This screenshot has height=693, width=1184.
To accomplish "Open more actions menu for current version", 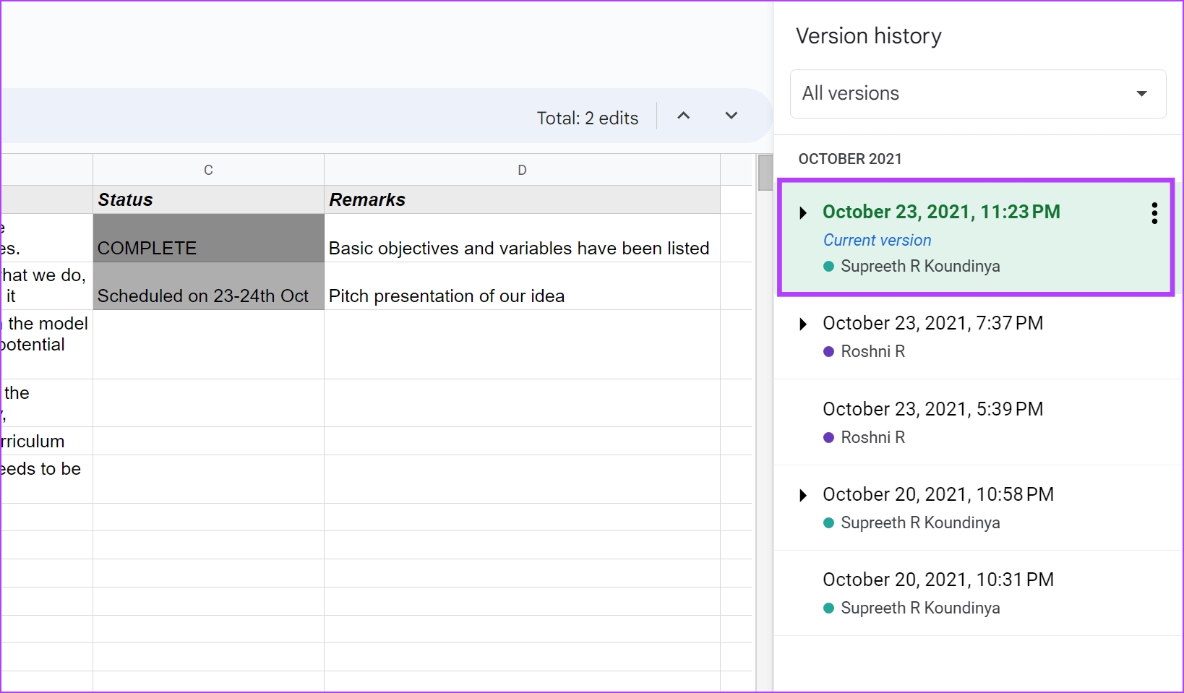I will tap(1154, 213).
